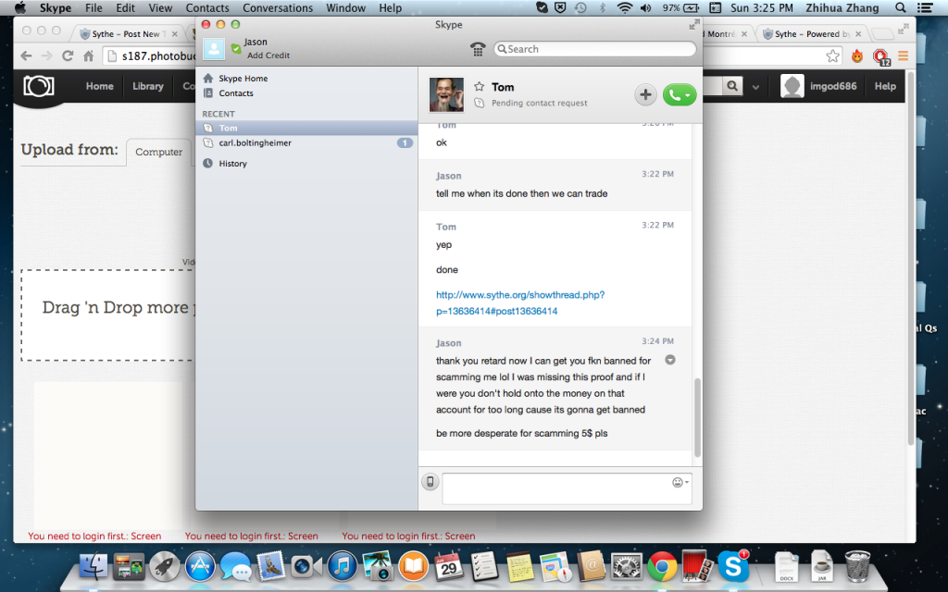Open System Preferences from the Dock
The image size is (948, 592).
[x=627, y=567]
